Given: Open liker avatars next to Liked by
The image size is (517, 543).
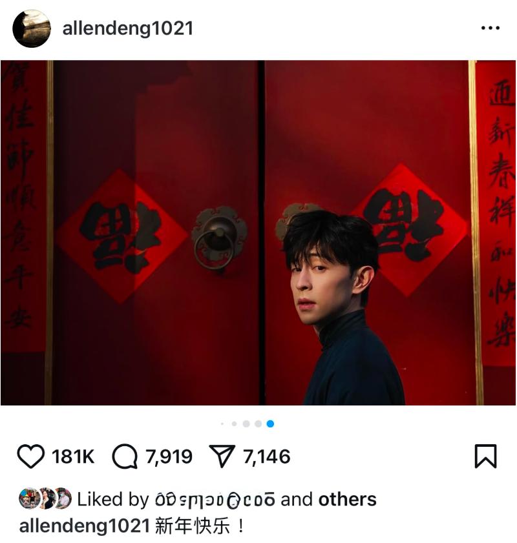Looking at the screenshot, I should pyautogui.click(x=45, y=498).
